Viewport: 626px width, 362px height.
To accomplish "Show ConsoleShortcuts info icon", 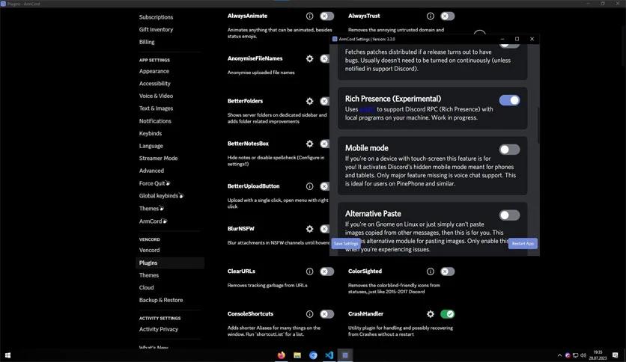I will point(309,314).
